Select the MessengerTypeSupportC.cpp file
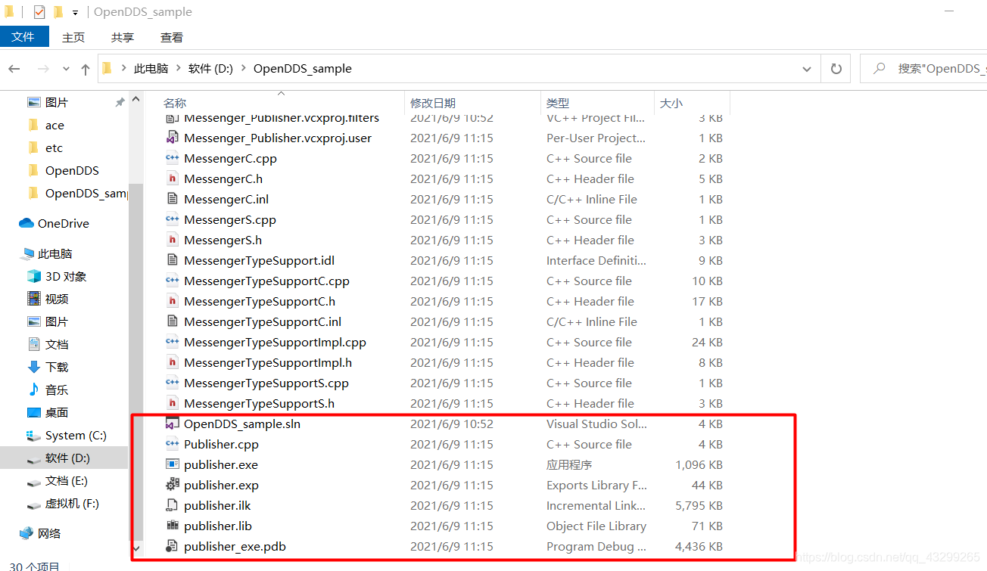The image size is (987, 571). [x=266, y=281]
